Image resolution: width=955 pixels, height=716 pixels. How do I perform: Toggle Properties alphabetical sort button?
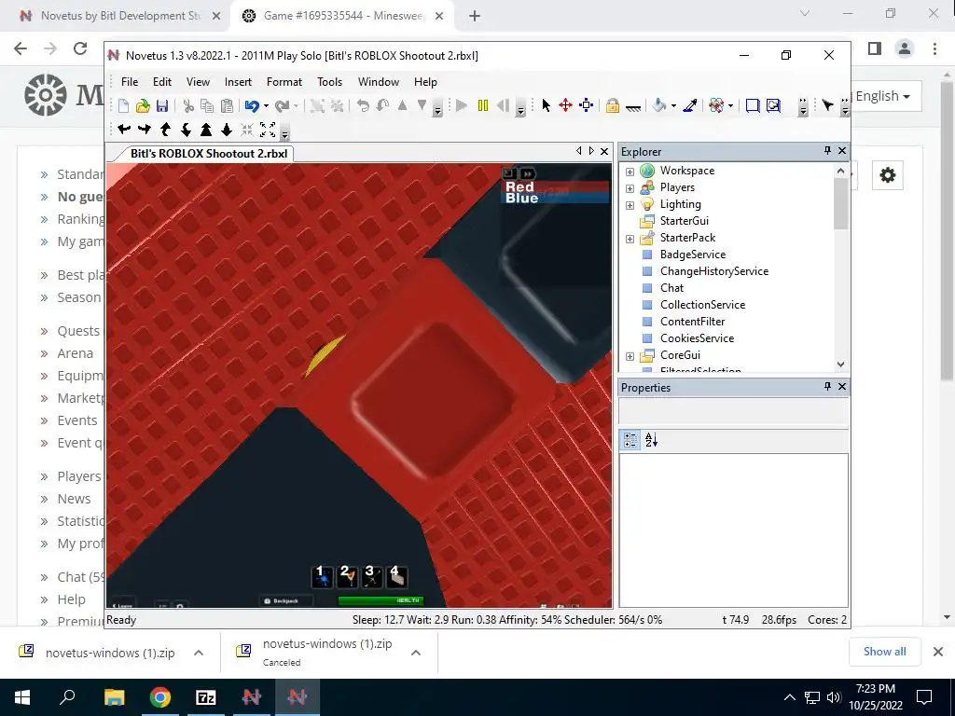651,440
